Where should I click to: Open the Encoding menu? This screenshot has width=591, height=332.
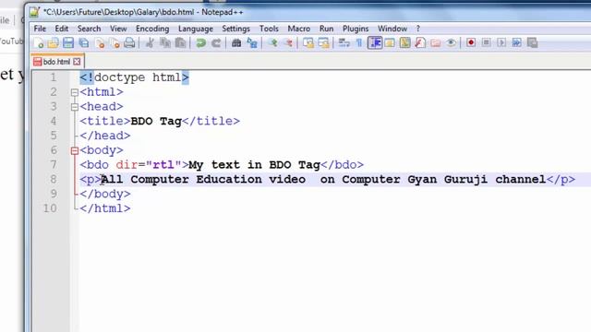coord(152,29)
